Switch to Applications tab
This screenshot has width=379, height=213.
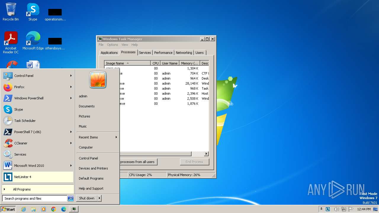[109, 53]
